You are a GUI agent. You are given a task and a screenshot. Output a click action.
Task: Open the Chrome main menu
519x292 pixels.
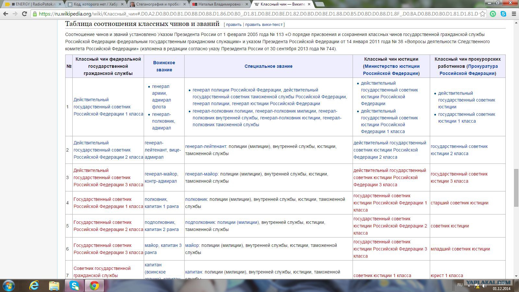513,14
